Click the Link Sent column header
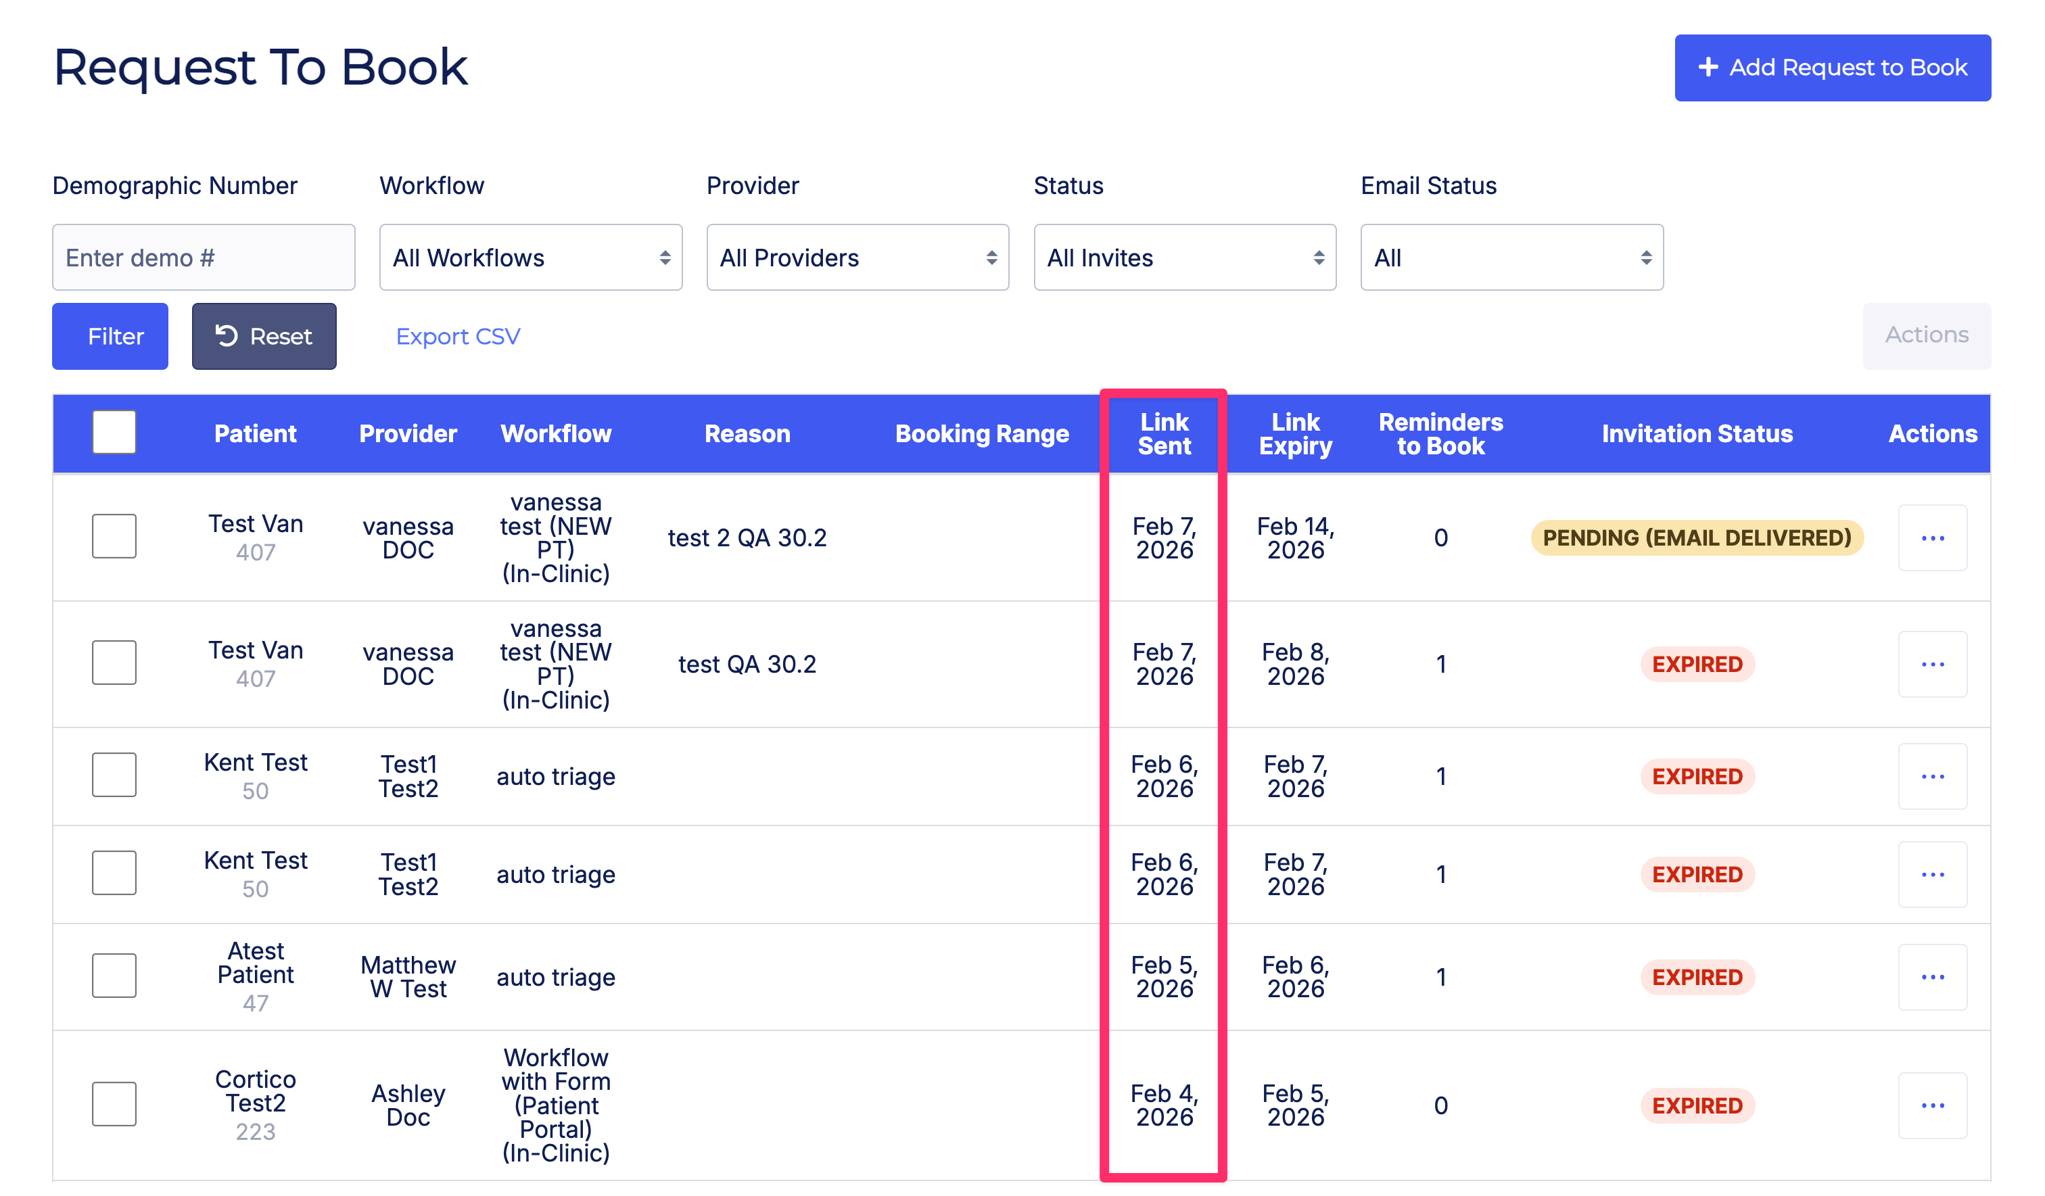Image resolution: width=2045 pixels, height=1196 pixels. [x=1164, y=434]
